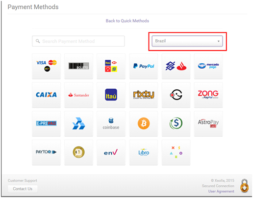Screen dimensions: 253x198
Task: Select the PayToo payment method
Action: 46,152
